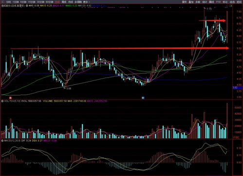Screen dimensions: 243x176
Task: Select the 5分钟 period tab
Action: (x=23, y=2)
